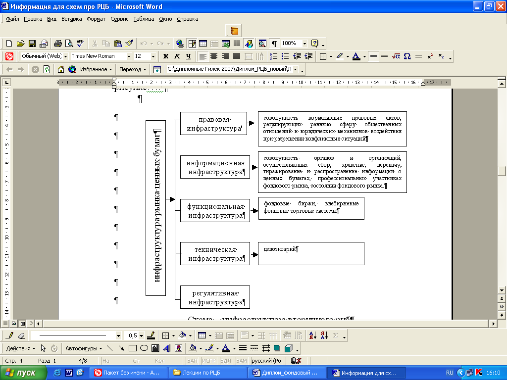Align text to the left
The image size is (507, 380).
click(203, 56)
